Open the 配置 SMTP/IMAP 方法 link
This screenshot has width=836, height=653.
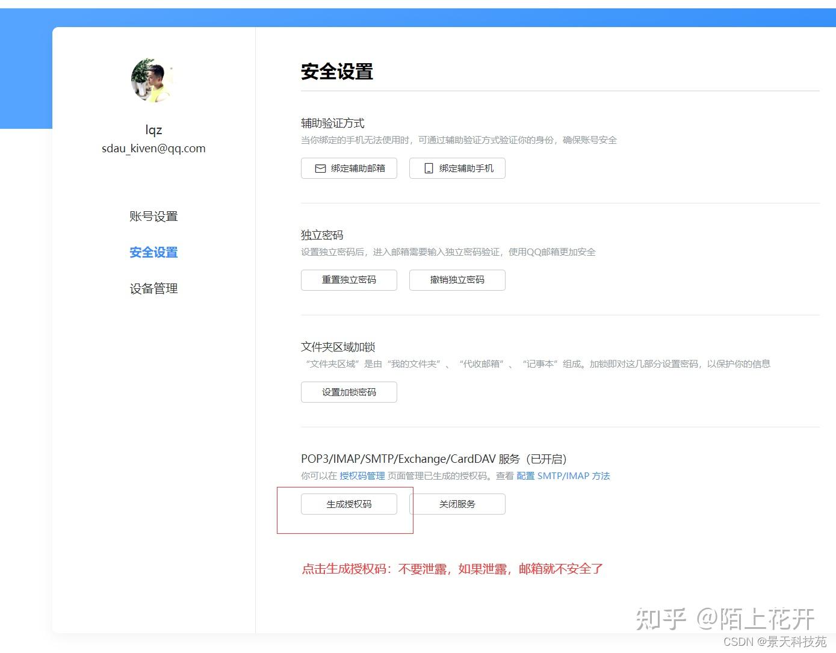564,475
